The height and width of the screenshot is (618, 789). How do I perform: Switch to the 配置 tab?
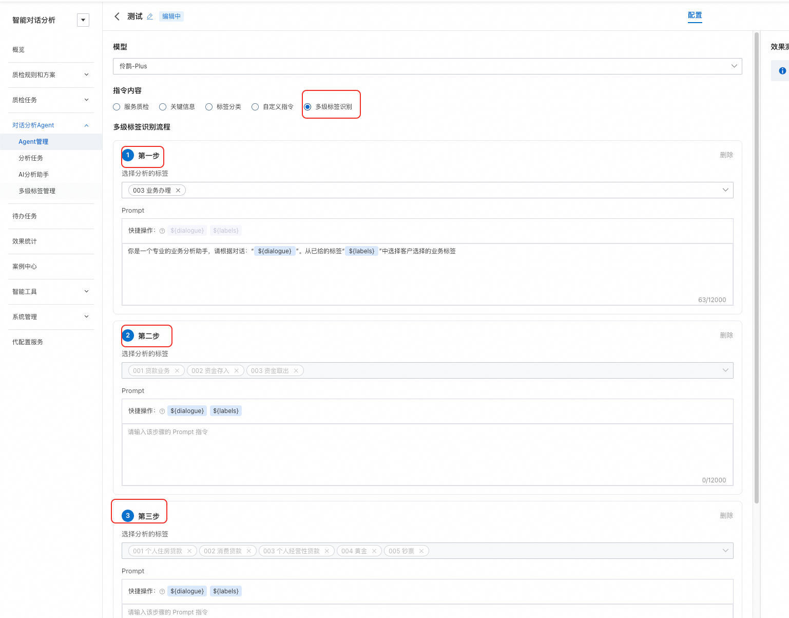coord(695,15)
